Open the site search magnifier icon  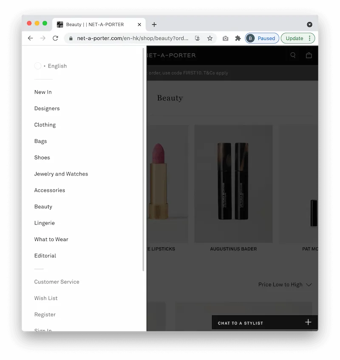click(x=293, y=55)
